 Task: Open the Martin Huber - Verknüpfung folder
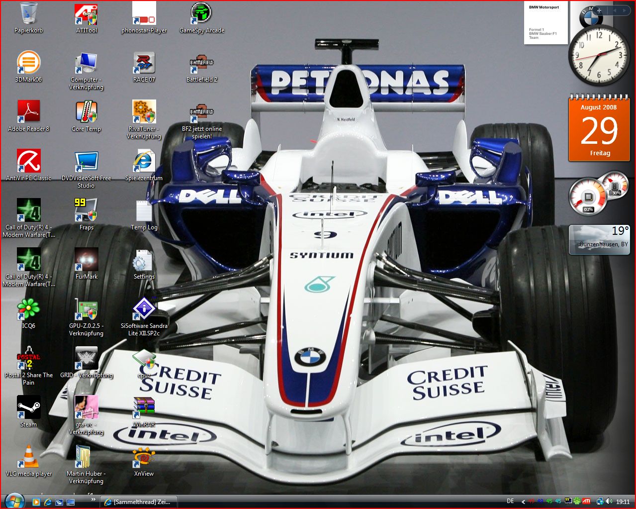(x=86, y=465)
